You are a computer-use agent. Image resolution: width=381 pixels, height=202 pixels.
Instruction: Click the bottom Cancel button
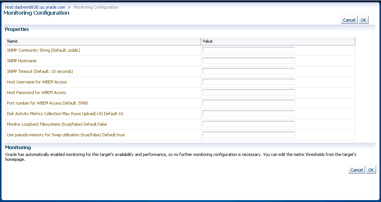356,170
